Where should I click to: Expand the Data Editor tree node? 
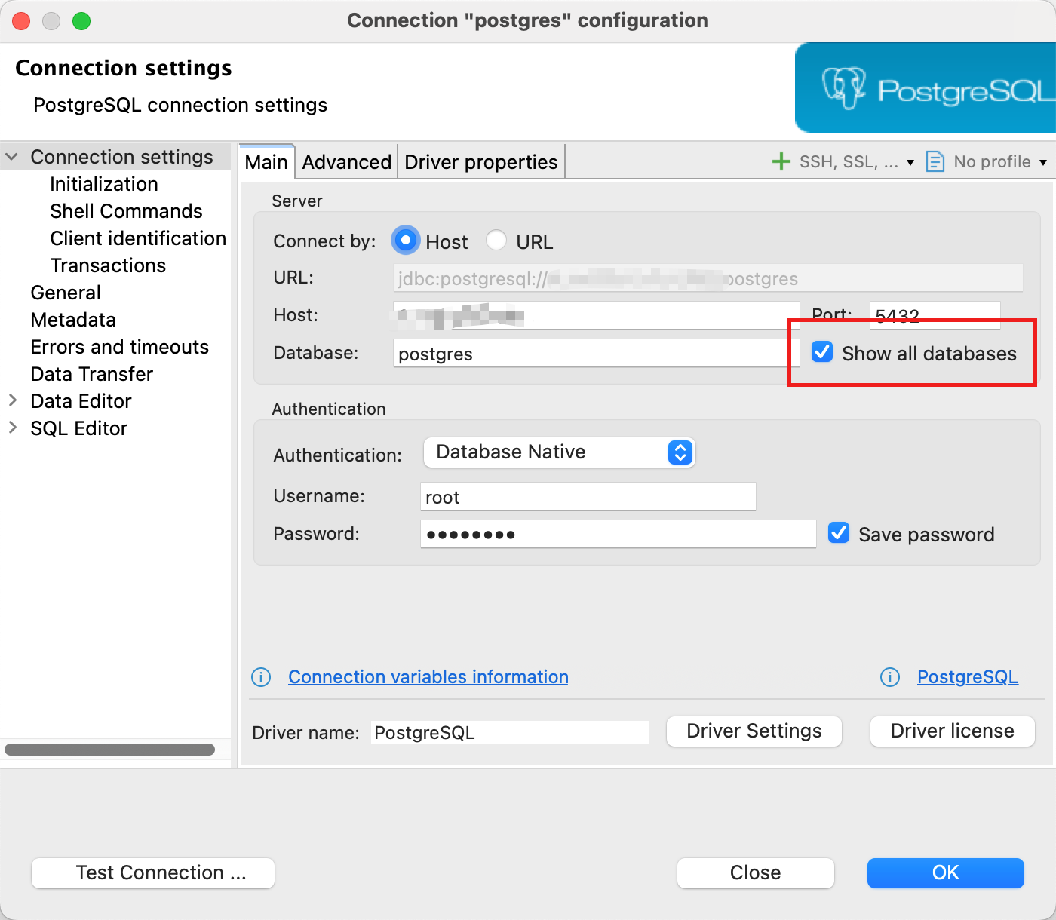[12, 400]
